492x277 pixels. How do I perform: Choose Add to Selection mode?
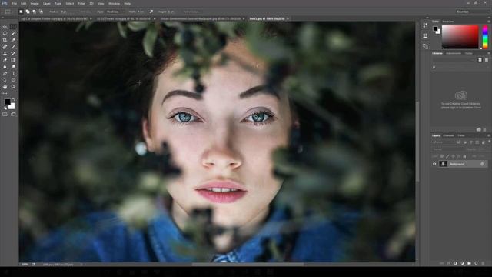pyautogui.click(x=28, y=12)
